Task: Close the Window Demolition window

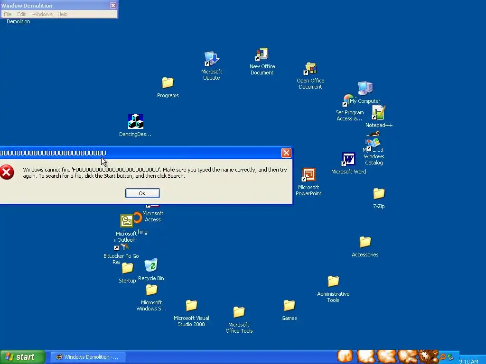Action: coord(113,6)
